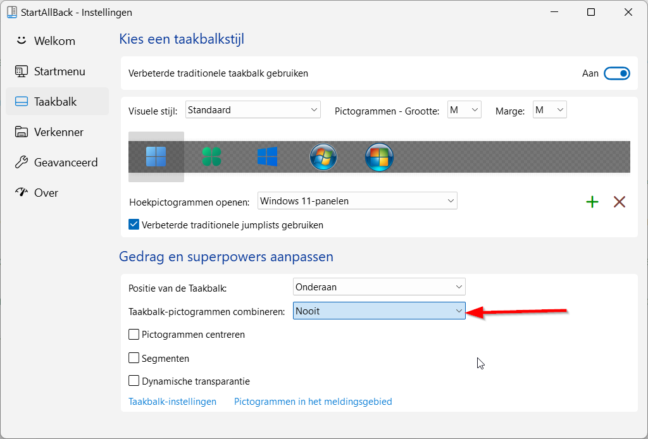Open the Over page
Screen dimensions: 648x439
pos(57,192)
